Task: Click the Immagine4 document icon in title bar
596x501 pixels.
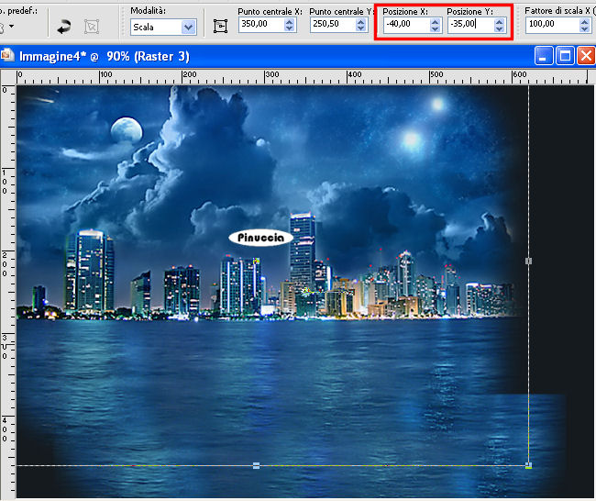Action: pos(6,56)
